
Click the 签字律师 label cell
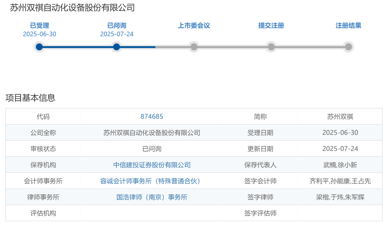pyautogui.click(x=260, y=197)
